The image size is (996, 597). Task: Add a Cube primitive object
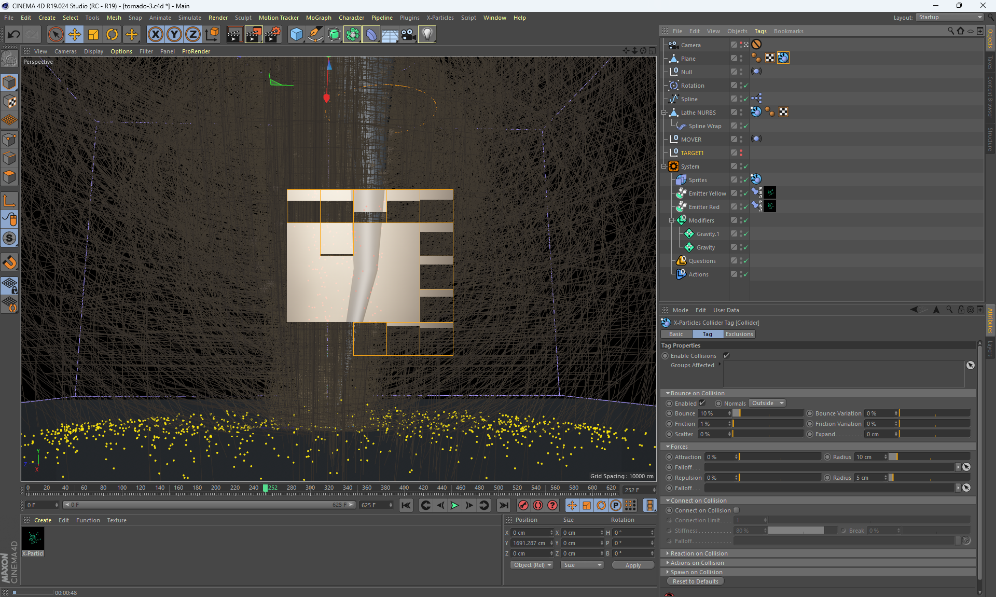click(296, 35)
